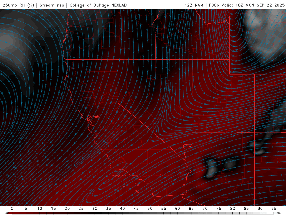Click the 'F006' forecast hour text
The width and height of the screenshot is (286, 215).
click(x=214, y=5)
